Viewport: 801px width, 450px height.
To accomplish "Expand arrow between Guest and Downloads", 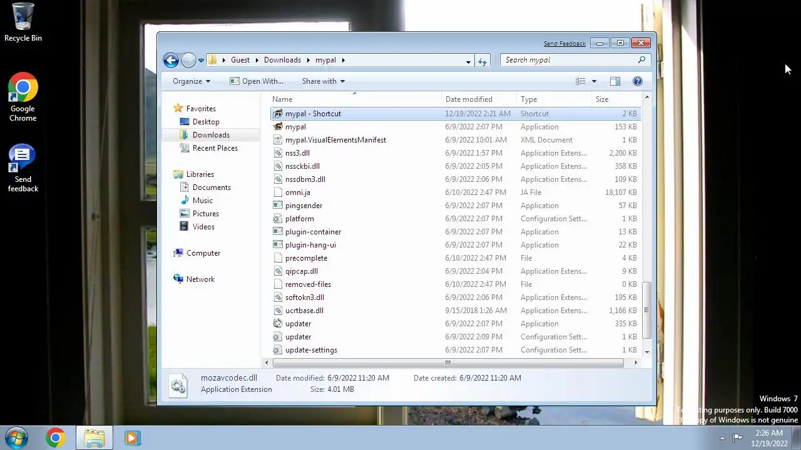I will 257,60.
